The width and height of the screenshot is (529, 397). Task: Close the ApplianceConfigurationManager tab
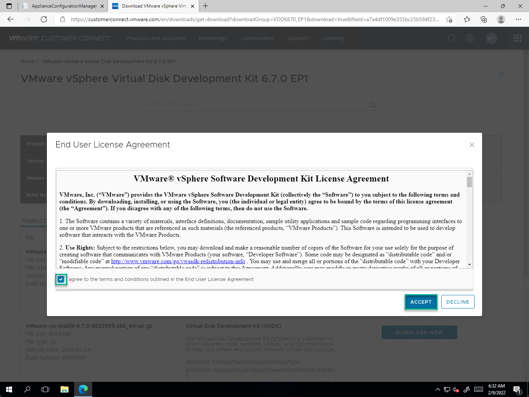coord(102,6)
